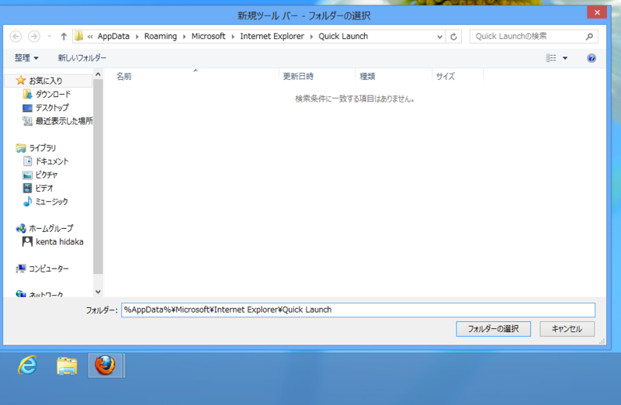This screenshot has width=621, height=405.
Task: Select kenta hidaka user entry
Action: click(60, 242)
